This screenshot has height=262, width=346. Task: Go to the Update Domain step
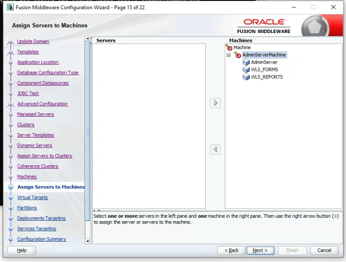[x=33, y=41]
